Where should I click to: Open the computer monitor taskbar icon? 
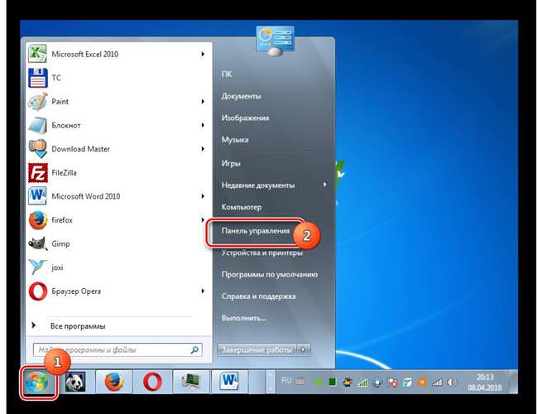tap(190, 382)
